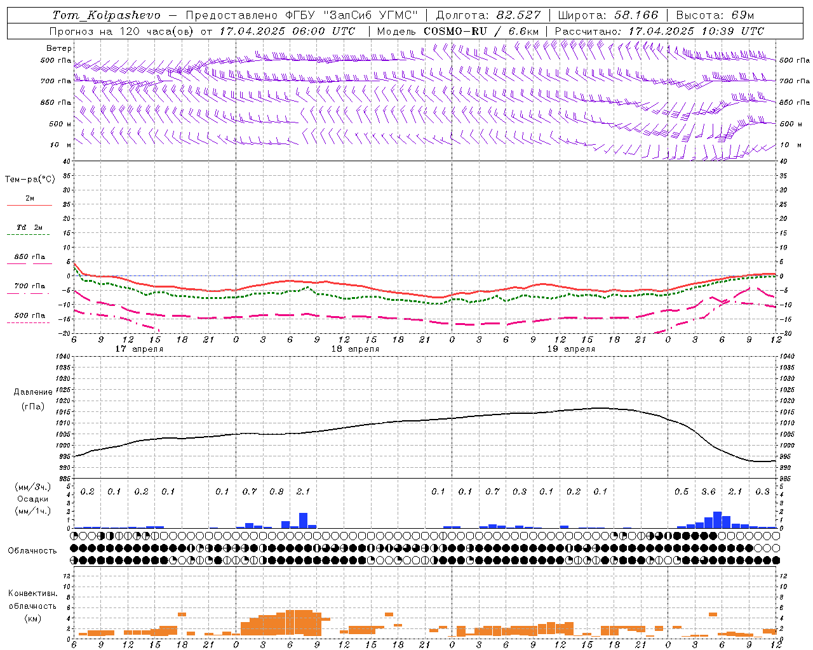Click the 0.8 precipitation amount value

coord(276,491)
